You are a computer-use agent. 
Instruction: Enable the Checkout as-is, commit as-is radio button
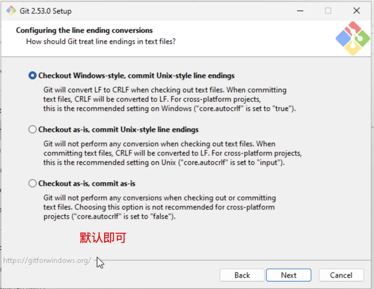[33, 183]
